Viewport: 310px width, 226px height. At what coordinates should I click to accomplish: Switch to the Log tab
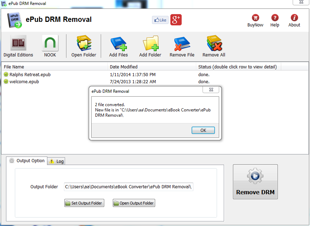tap(59, 161)
